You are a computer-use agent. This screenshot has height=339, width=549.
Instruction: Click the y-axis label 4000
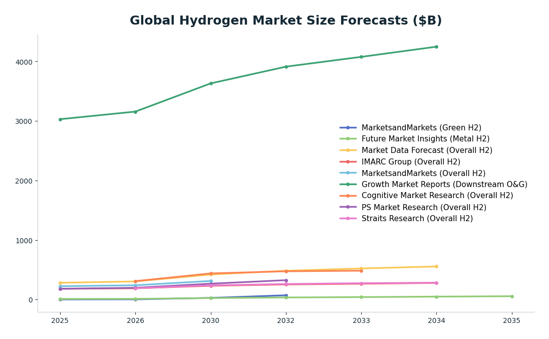coord(25,62)
